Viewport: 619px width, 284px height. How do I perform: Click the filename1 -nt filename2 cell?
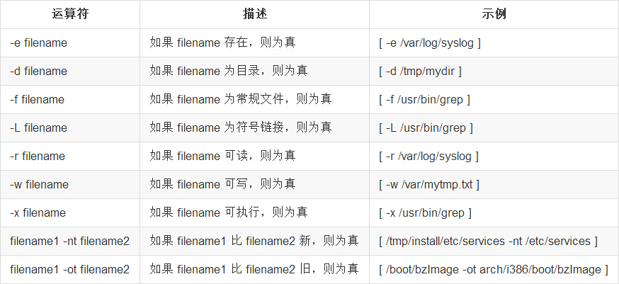tap(69, 241)
